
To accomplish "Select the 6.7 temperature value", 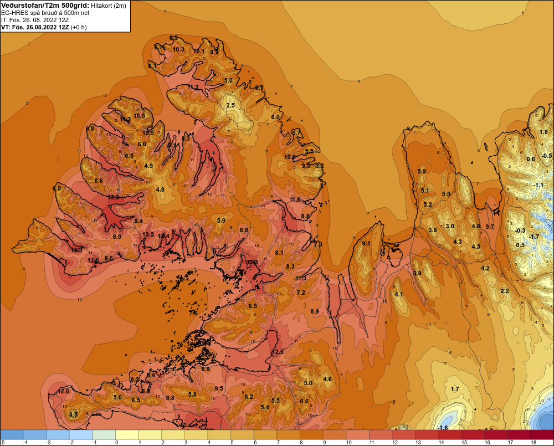I will point(159,47).
